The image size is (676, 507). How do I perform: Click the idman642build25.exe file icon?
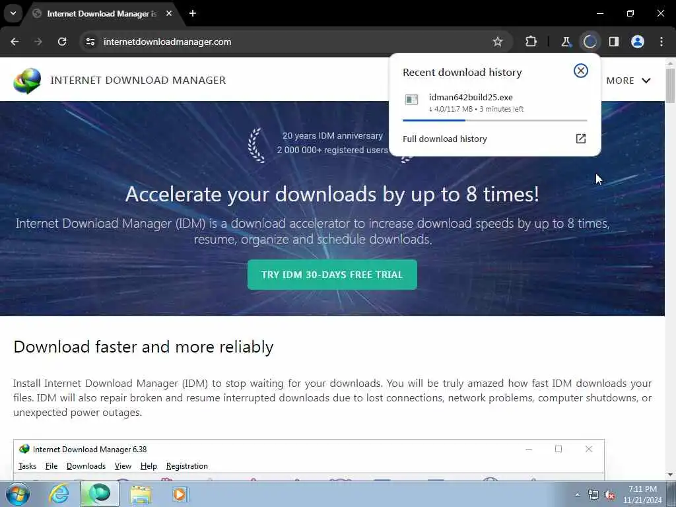click(411, 100)
